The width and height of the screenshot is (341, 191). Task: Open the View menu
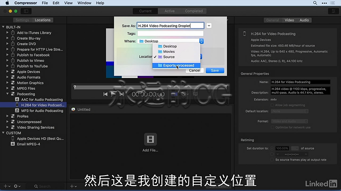68,3
